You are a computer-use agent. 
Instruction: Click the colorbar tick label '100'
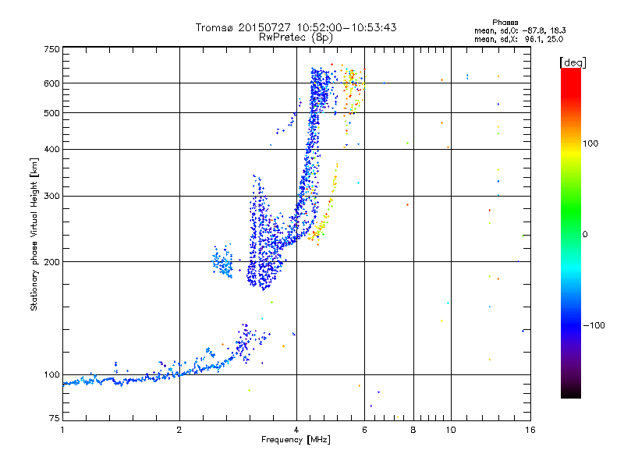590,144
